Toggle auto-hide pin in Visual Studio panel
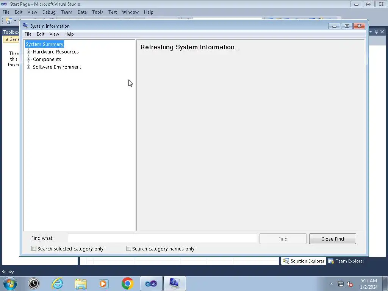The width and height of the screenshot is (388, 291). (x=376, y=32)
